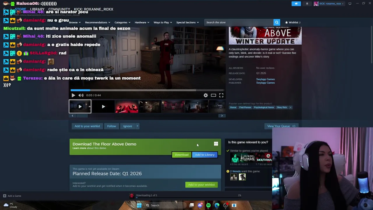Open the Horror tag
The height and width of the screenshot is (210, 373).
coord(233,107)
